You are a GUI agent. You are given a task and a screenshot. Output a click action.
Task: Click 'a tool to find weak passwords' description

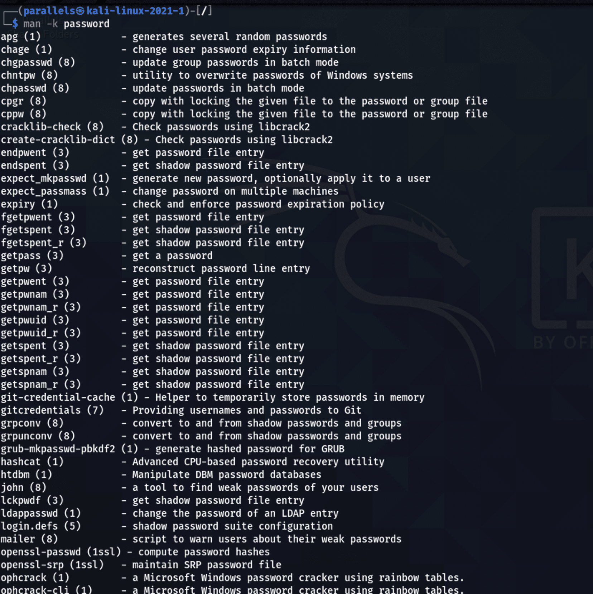tap(255, 488)
